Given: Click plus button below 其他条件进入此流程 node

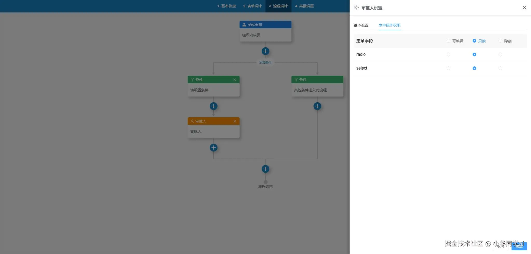Looking at the screenshot, I should click(x=317, y=106).
